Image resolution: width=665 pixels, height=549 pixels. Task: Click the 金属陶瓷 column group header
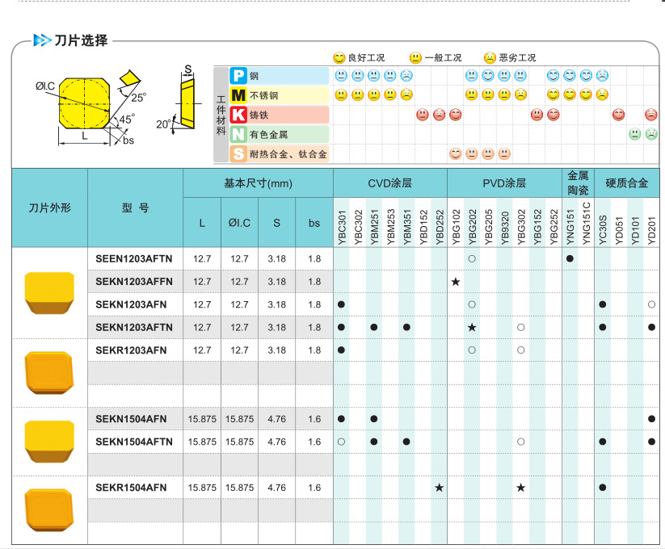(578, 183)
